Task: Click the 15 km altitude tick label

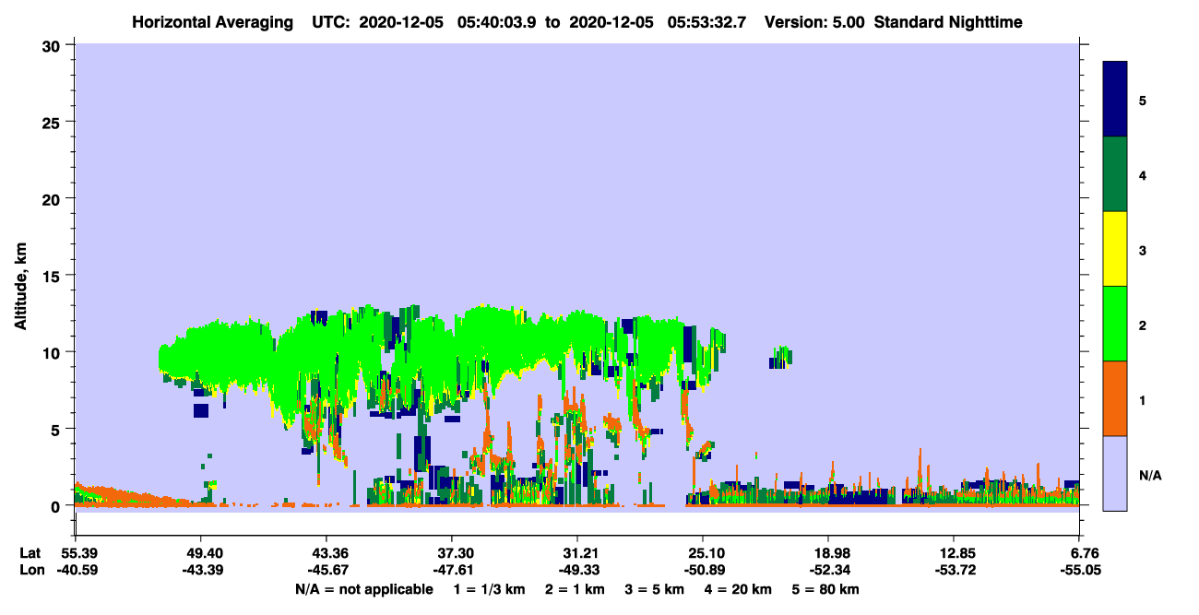Action: pos(53,275)
